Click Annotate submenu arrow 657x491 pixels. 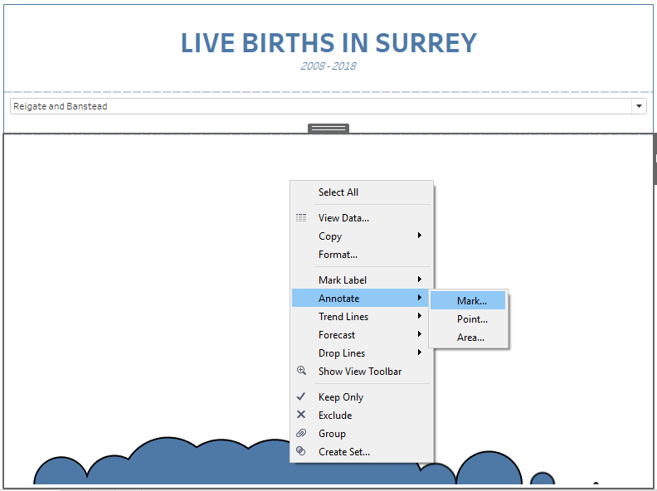(420, 298)
